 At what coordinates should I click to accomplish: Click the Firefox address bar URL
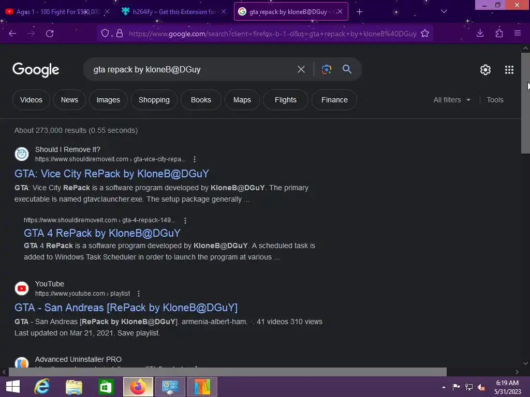point(272,34)
